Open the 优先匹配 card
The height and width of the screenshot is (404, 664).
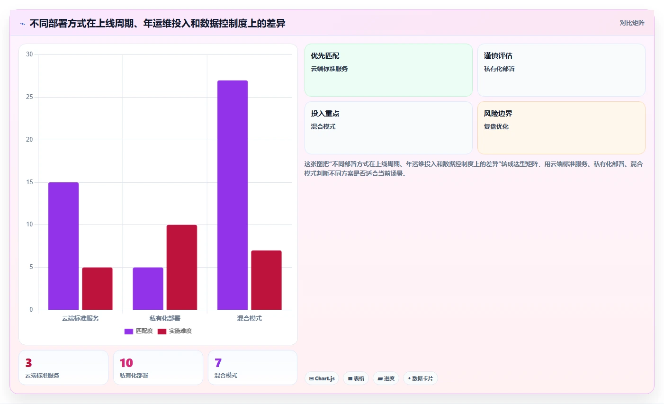388,70
